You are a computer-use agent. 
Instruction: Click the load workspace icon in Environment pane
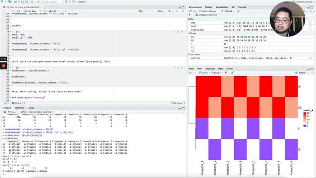pyautogui.click(x=190, y=11)
